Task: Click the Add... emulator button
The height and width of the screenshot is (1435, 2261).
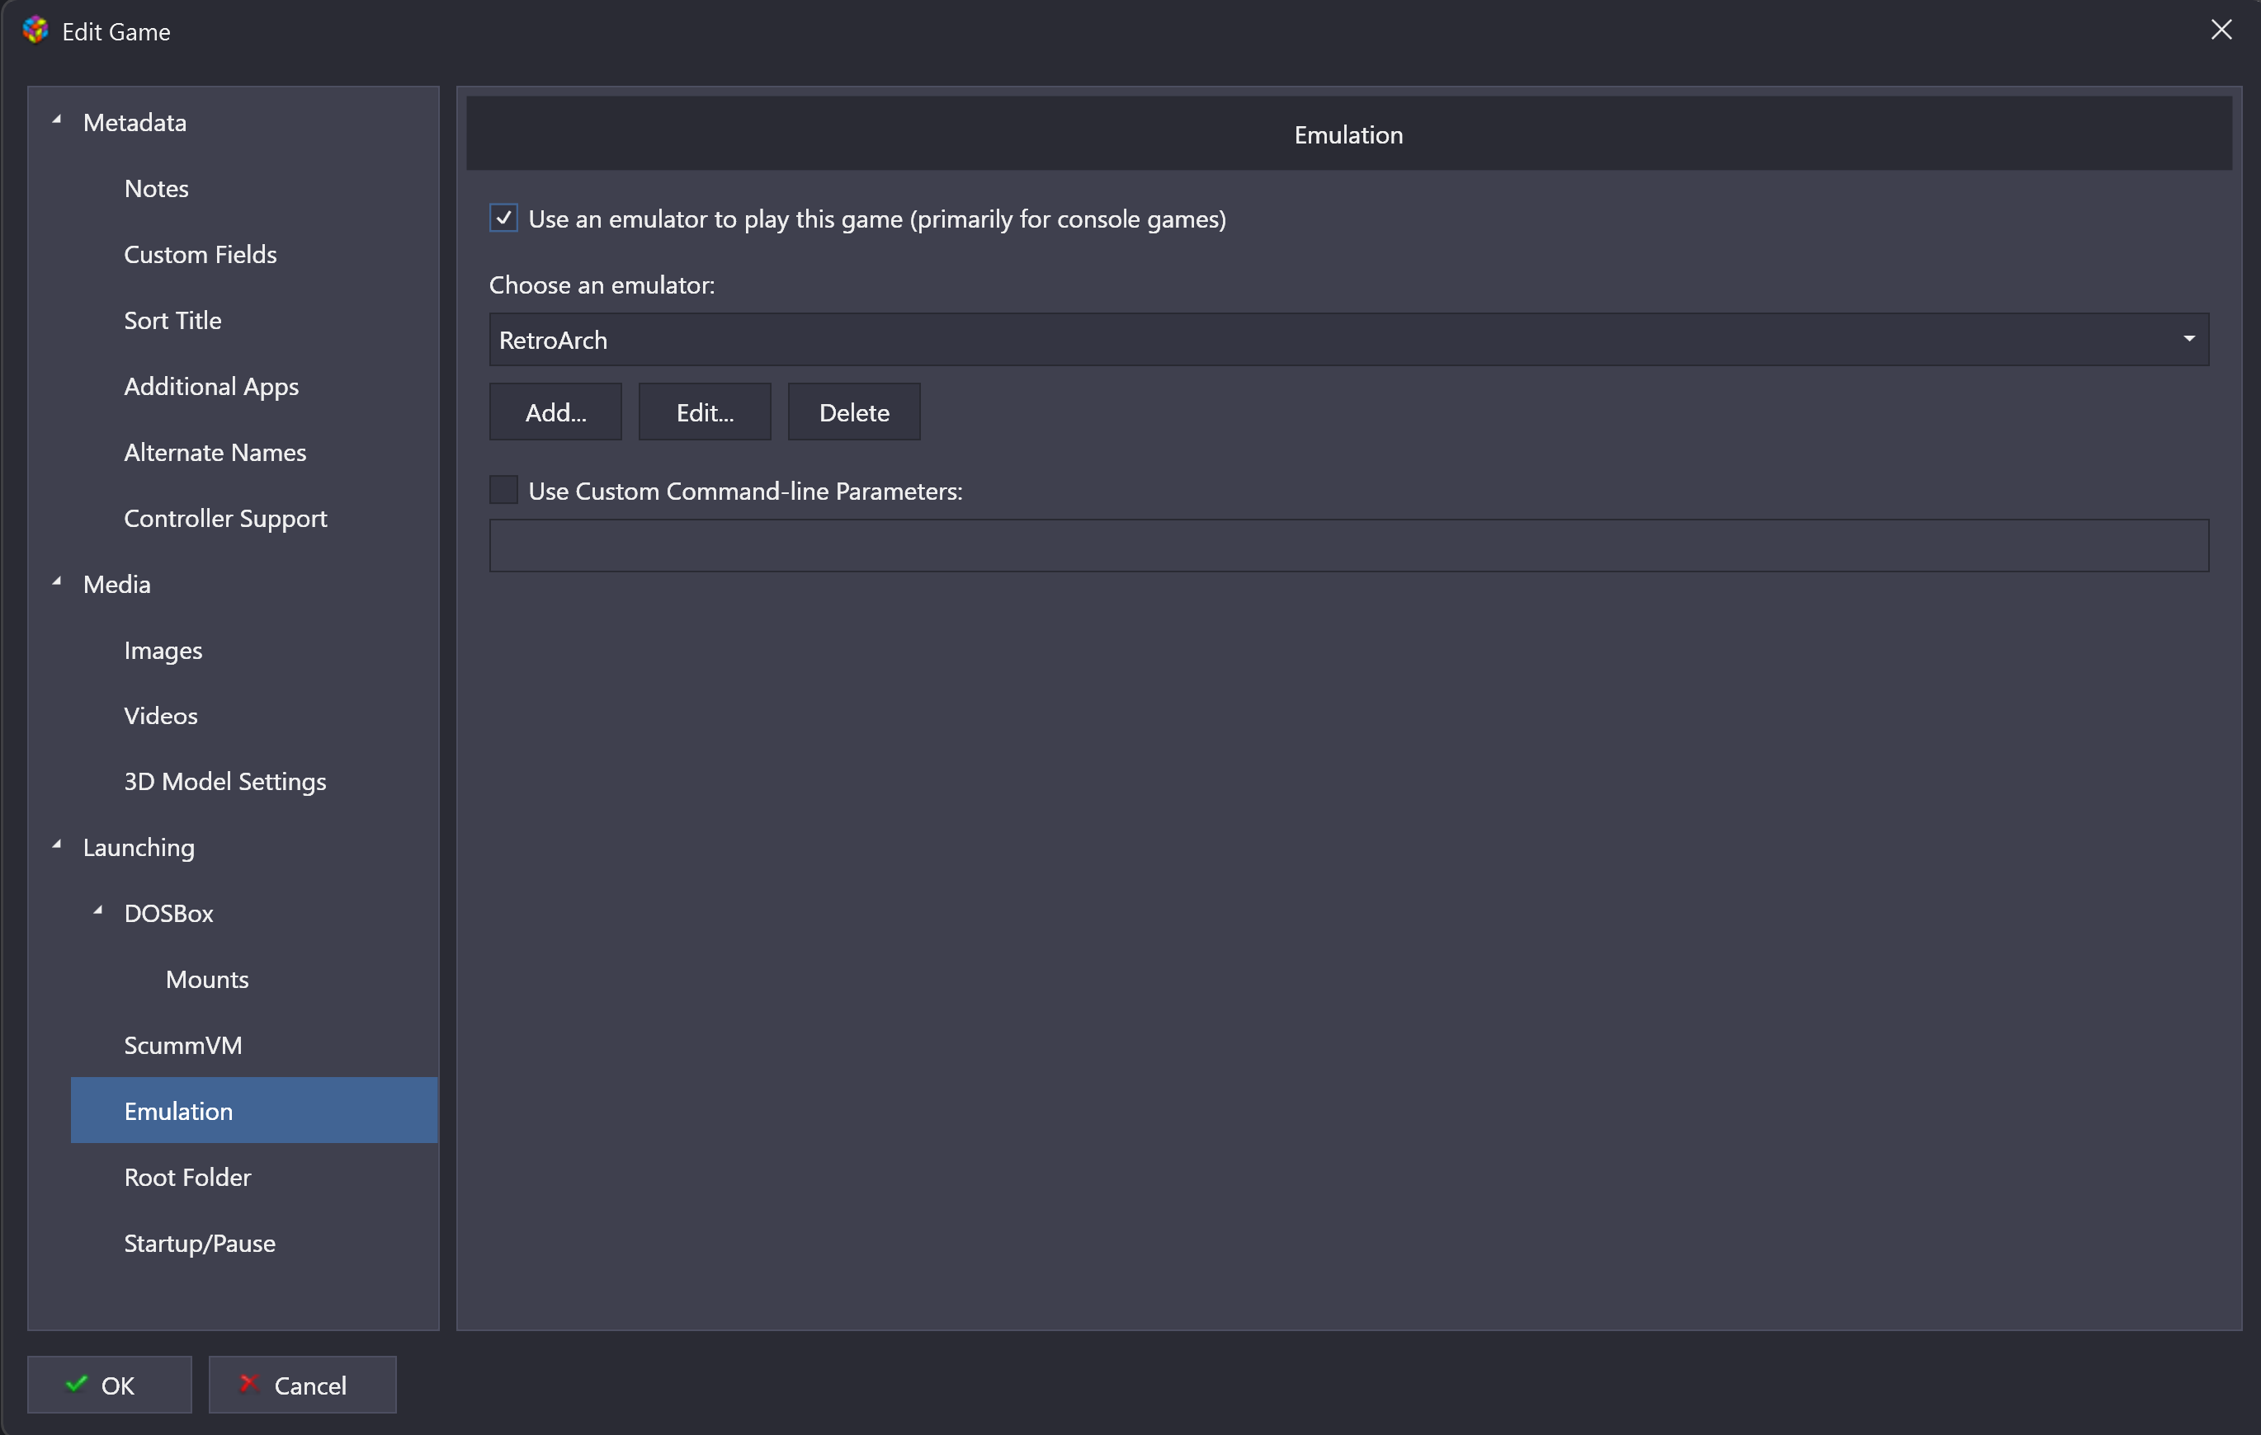Action: (555, 412)
